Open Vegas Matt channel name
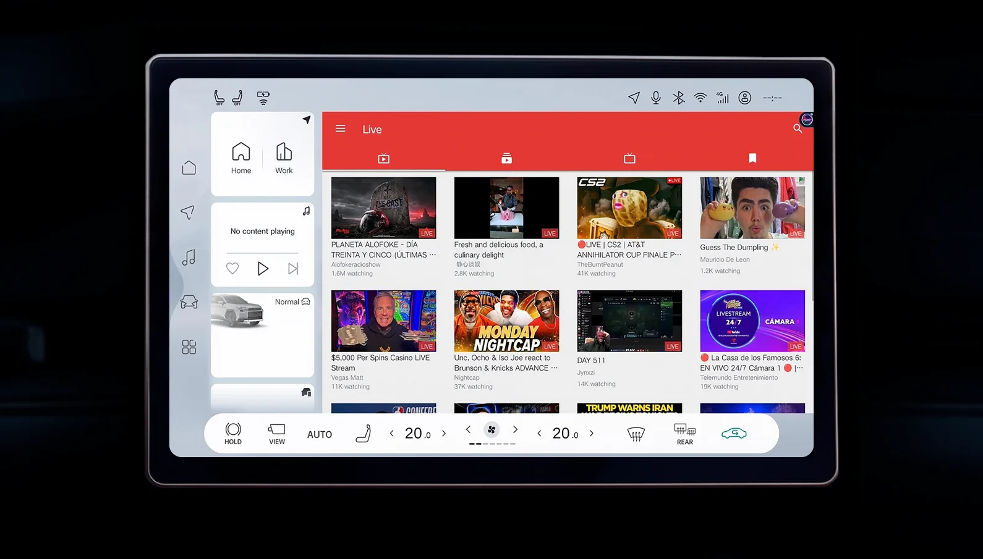Screen dimensions: 983x559 (x=347, y=377)
